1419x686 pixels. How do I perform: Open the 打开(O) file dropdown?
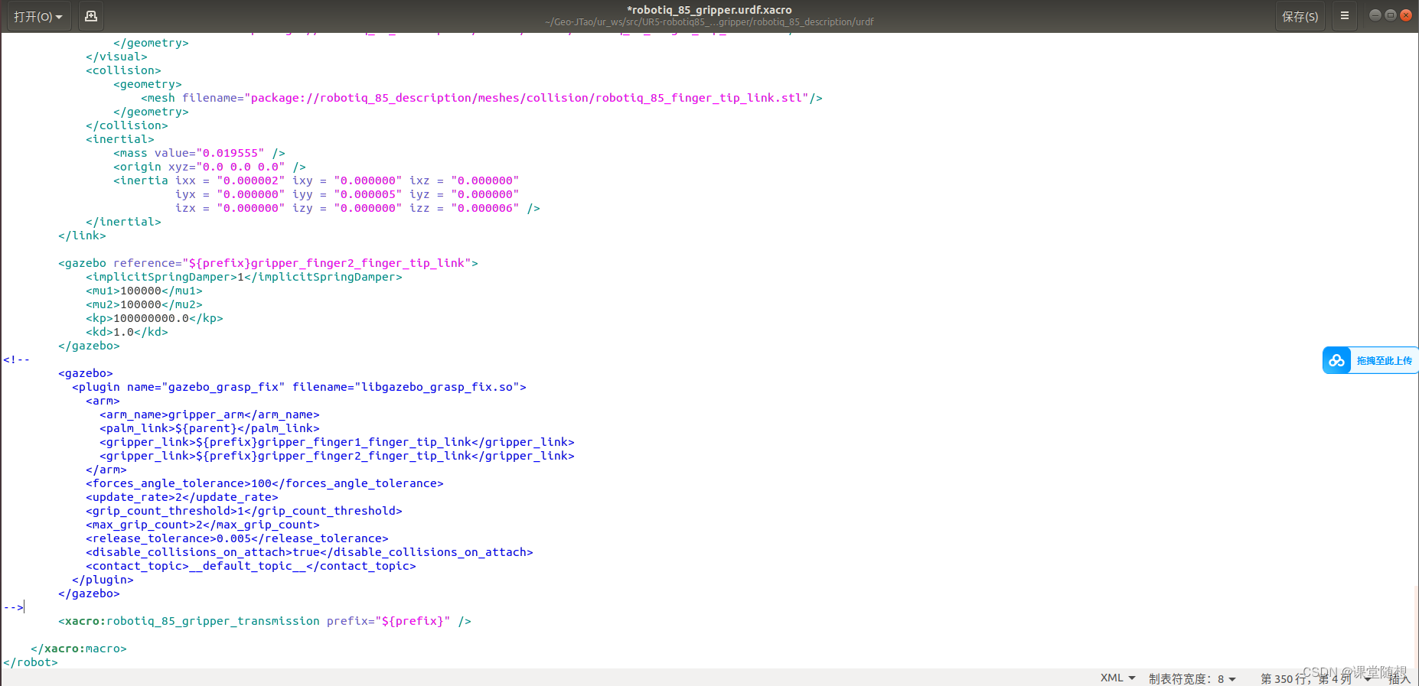coord(38,16)
